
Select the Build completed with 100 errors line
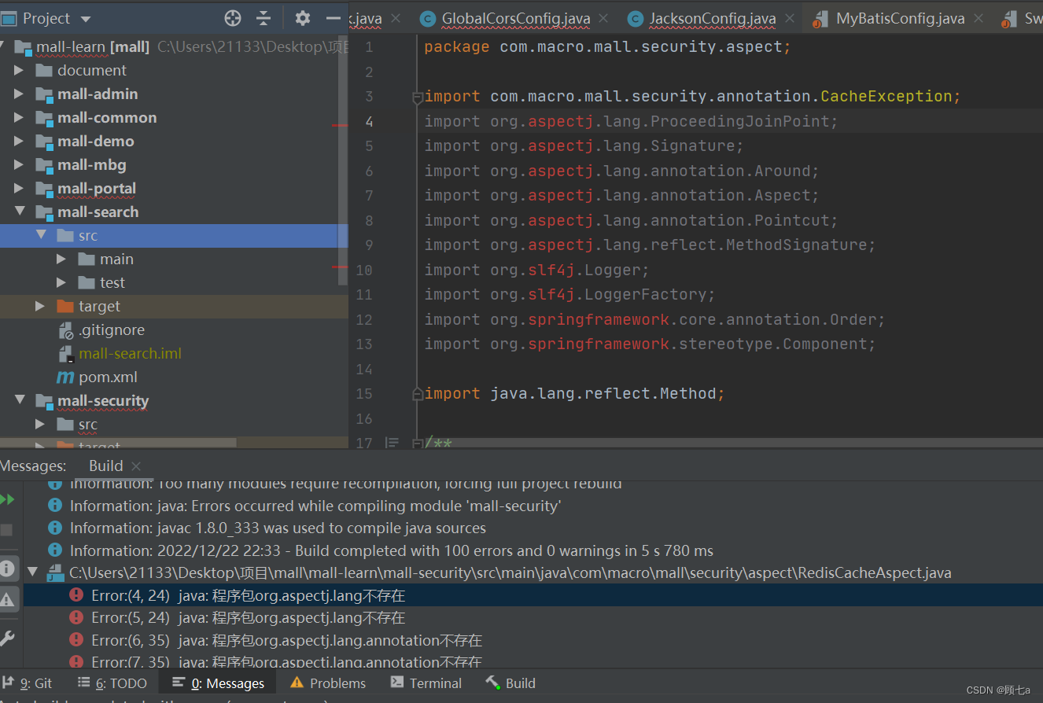pyautogui.click(x=392, y=550)
